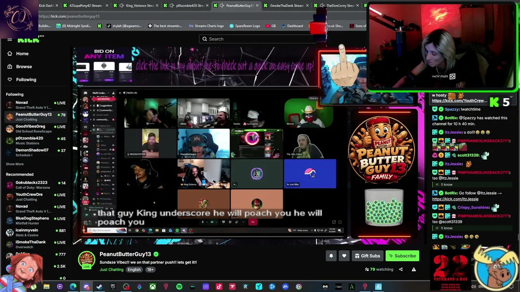Open Streams Charts logo bookmark
The height and width of the screenshot is (292, 520).
tap(206, 26)
